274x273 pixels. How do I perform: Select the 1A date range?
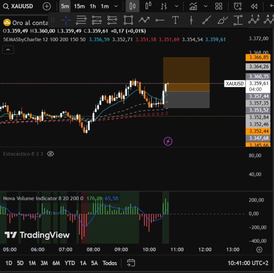point(83,263)
